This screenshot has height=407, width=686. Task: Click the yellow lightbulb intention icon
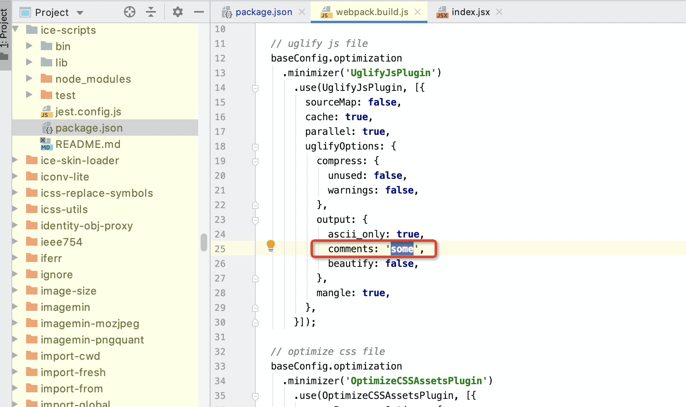click(x=271, y=246)
